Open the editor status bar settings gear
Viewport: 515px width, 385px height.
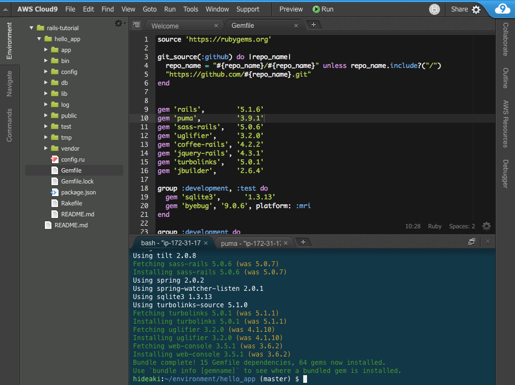[487, 226]
